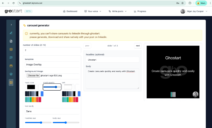Image resolution: width=212 pixels, height=128 pixels.
Task: Open the database stack icon in sidebar
Action: pyautogui.click(x=11, y=49)
